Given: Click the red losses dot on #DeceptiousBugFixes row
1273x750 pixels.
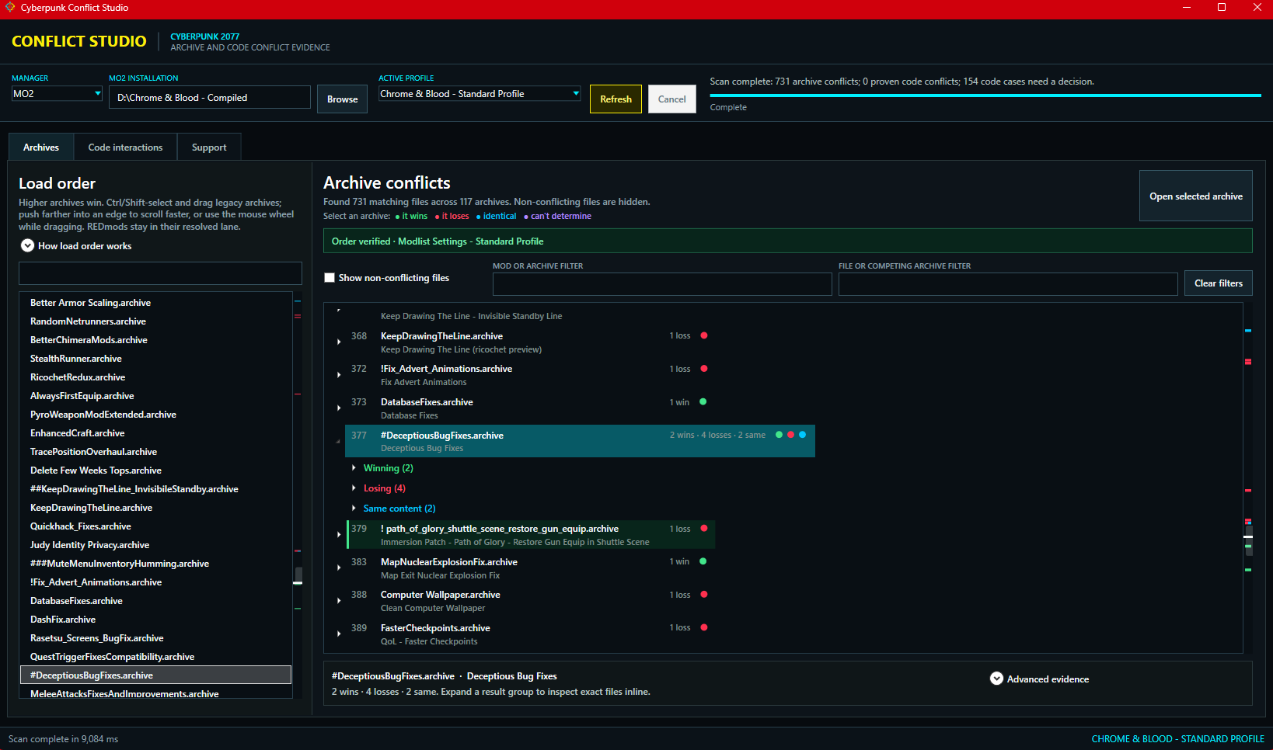Looking at the screenshot, I should 790,435.
